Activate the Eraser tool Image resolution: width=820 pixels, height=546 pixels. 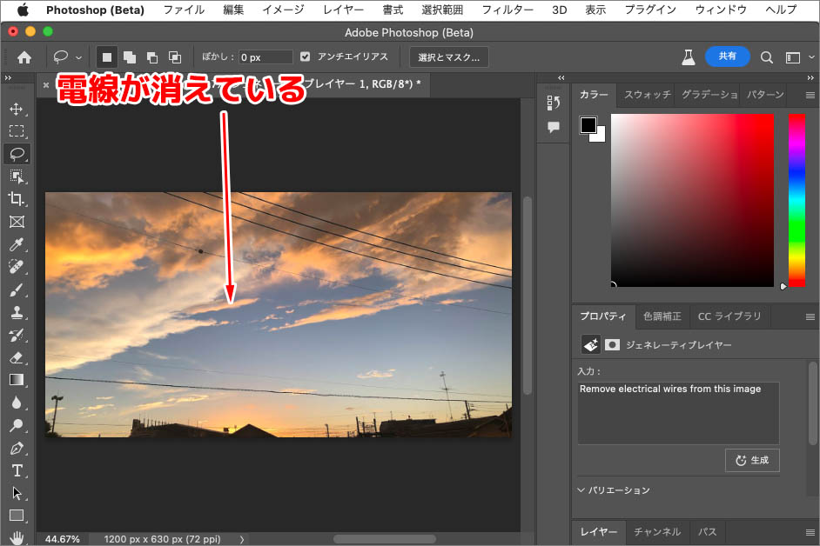pos(17,357)
